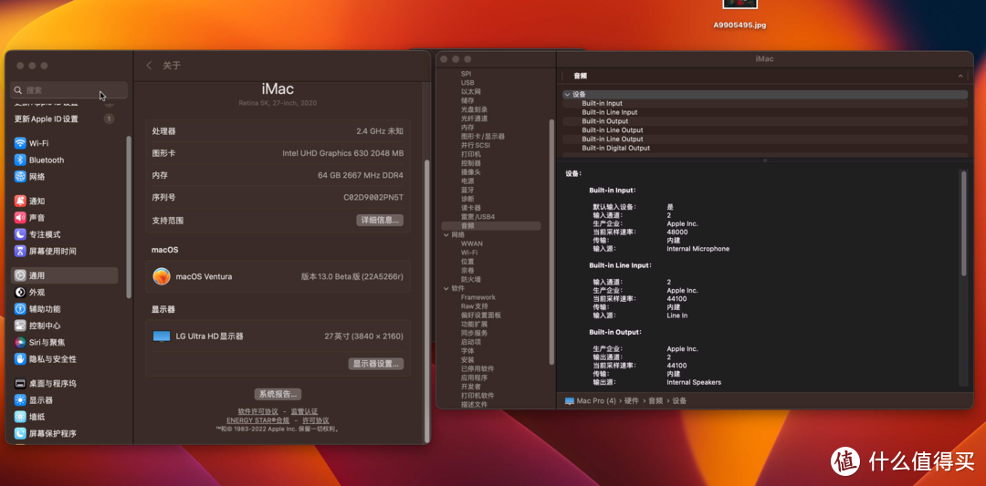Open the 通知 bell icon
The width and height of the screenshot is (986, 486).
tap(20, 201)
